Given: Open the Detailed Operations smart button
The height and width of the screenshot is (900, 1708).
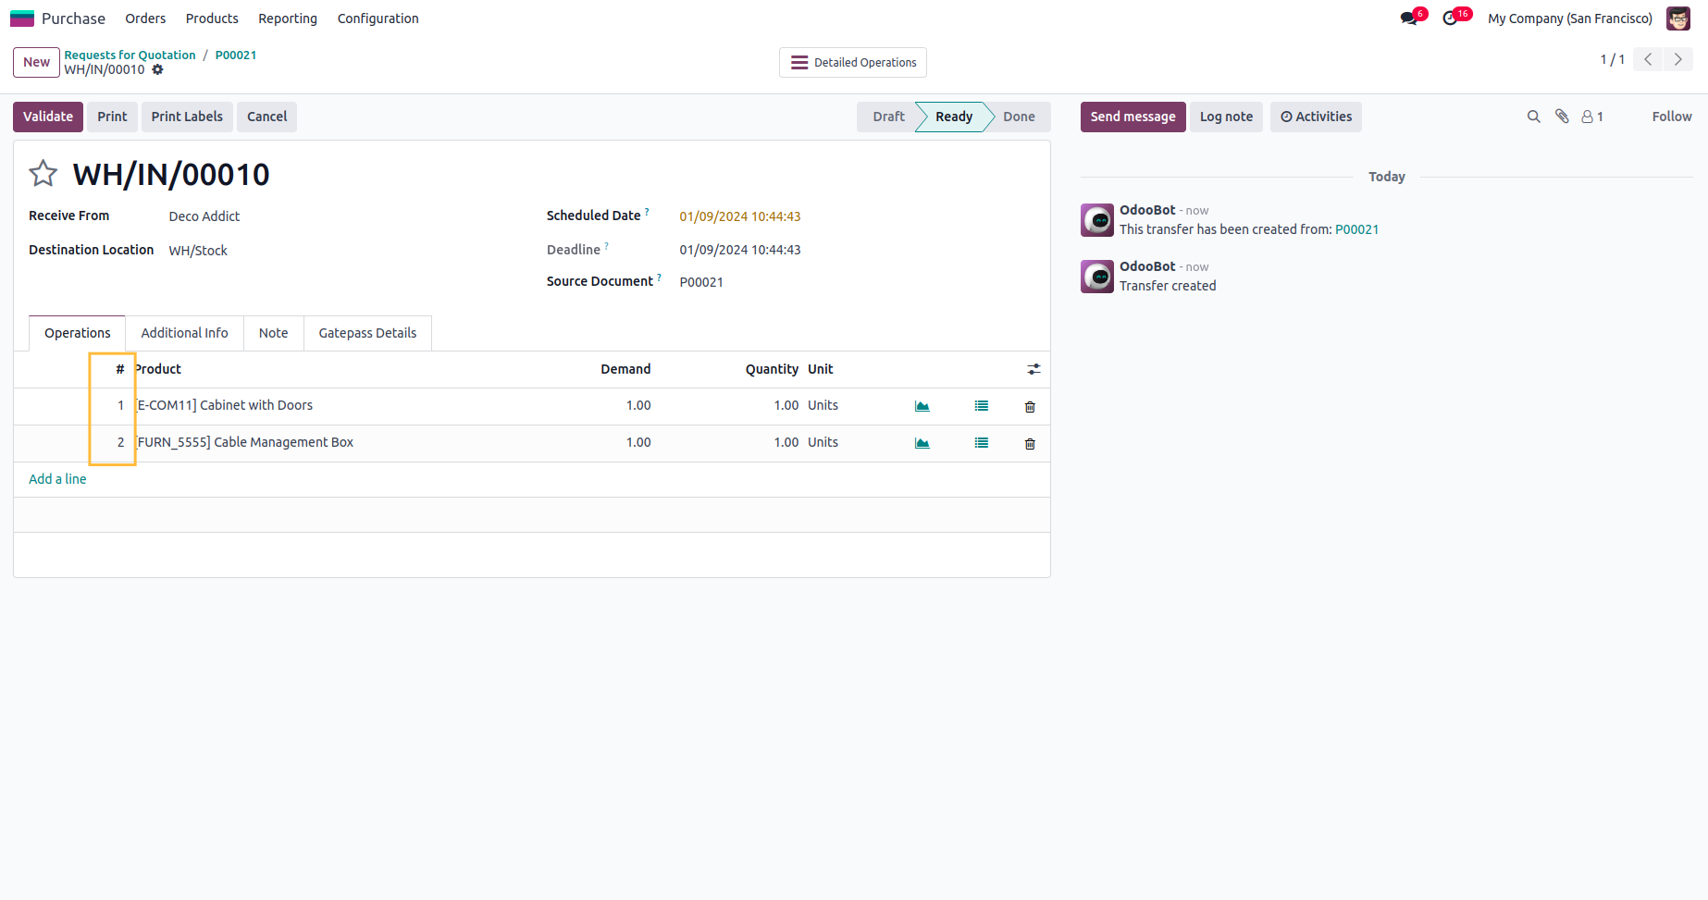Looking at the screenshot, I should 853,63.
